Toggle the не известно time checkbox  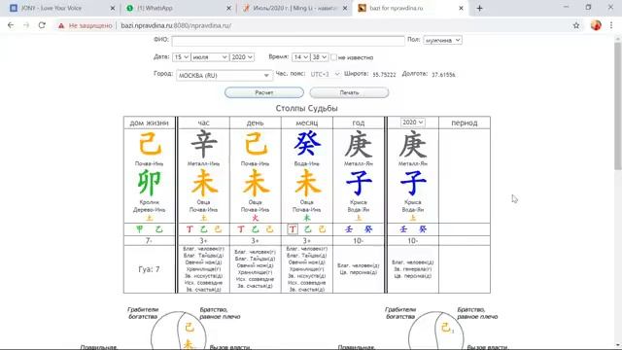coord(333,57)
